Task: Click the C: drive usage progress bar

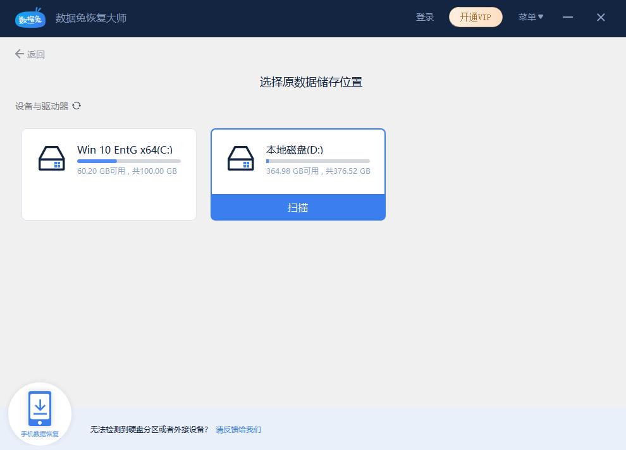Action: point(128,161)
